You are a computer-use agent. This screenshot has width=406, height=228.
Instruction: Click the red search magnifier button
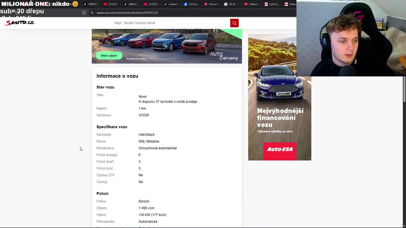point(234,23)
